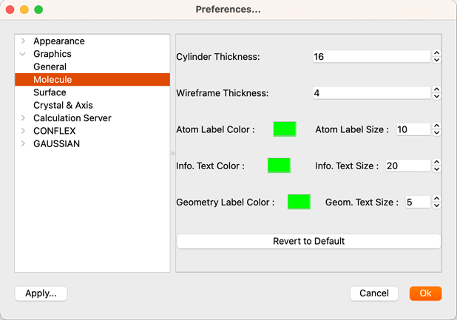Image resolution: width=457 pixels, height=320 pixels.
Task: Expand the Appearance tree section
Action: [x=23, y=41]
